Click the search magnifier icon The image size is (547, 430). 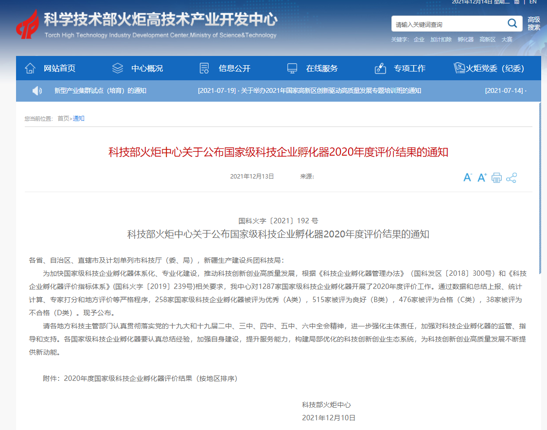[512, 23]
